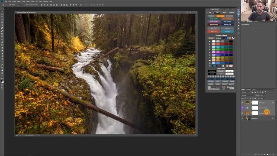Image resolution: width=277 pixels, height=156 pixels.
Task: Open the layer filter Kind dropdown
Action: pos(246,92)
